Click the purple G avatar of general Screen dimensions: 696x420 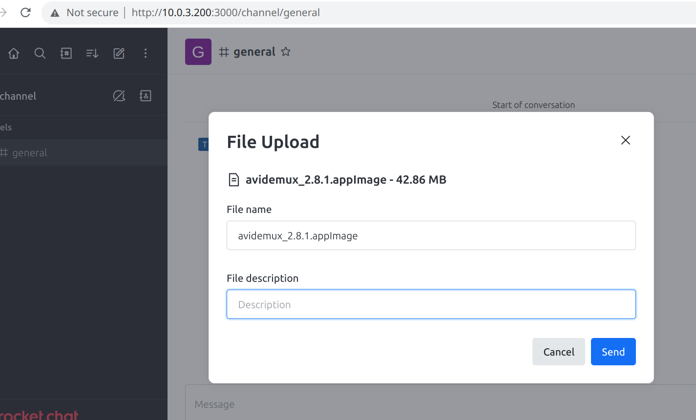[198, 51]
